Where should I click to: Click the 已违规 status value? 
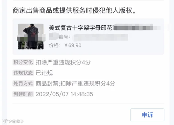coord(44,73)
